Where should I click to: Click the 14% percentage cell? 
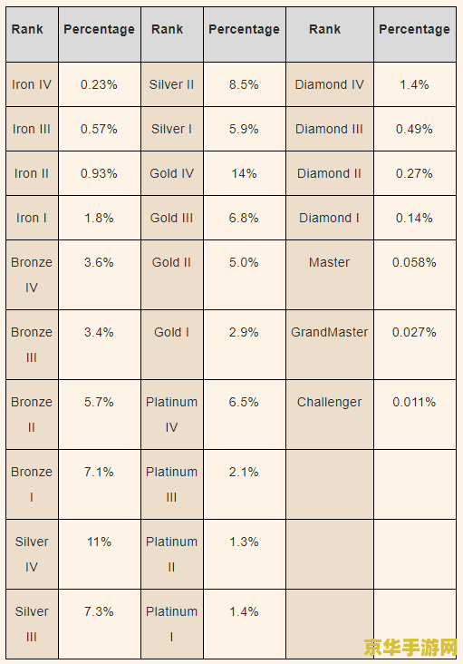pos(245,173)
